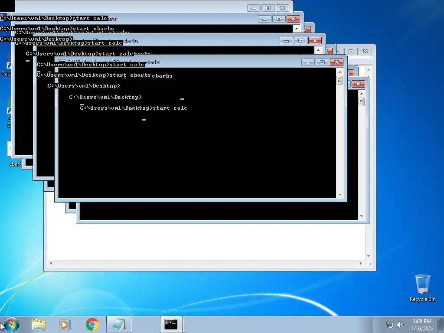The height and width of the screenshot is (333, 444).
Task: Close the grey inactive window at the very top
Action: click(x=282, y=8)
